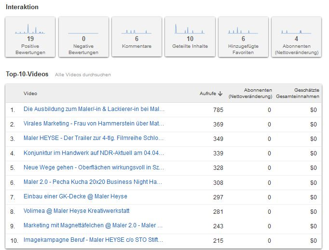The height and width of the screenshot is (250, 329).
Task: Open Virales Marketing - Frau von Hammerstein video
Action: pos(94,124)
